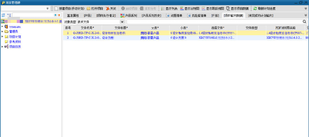This screenshot has width=309, height=137.
Task: Expand the 管理员 tree node
Action: coord(2,32)
